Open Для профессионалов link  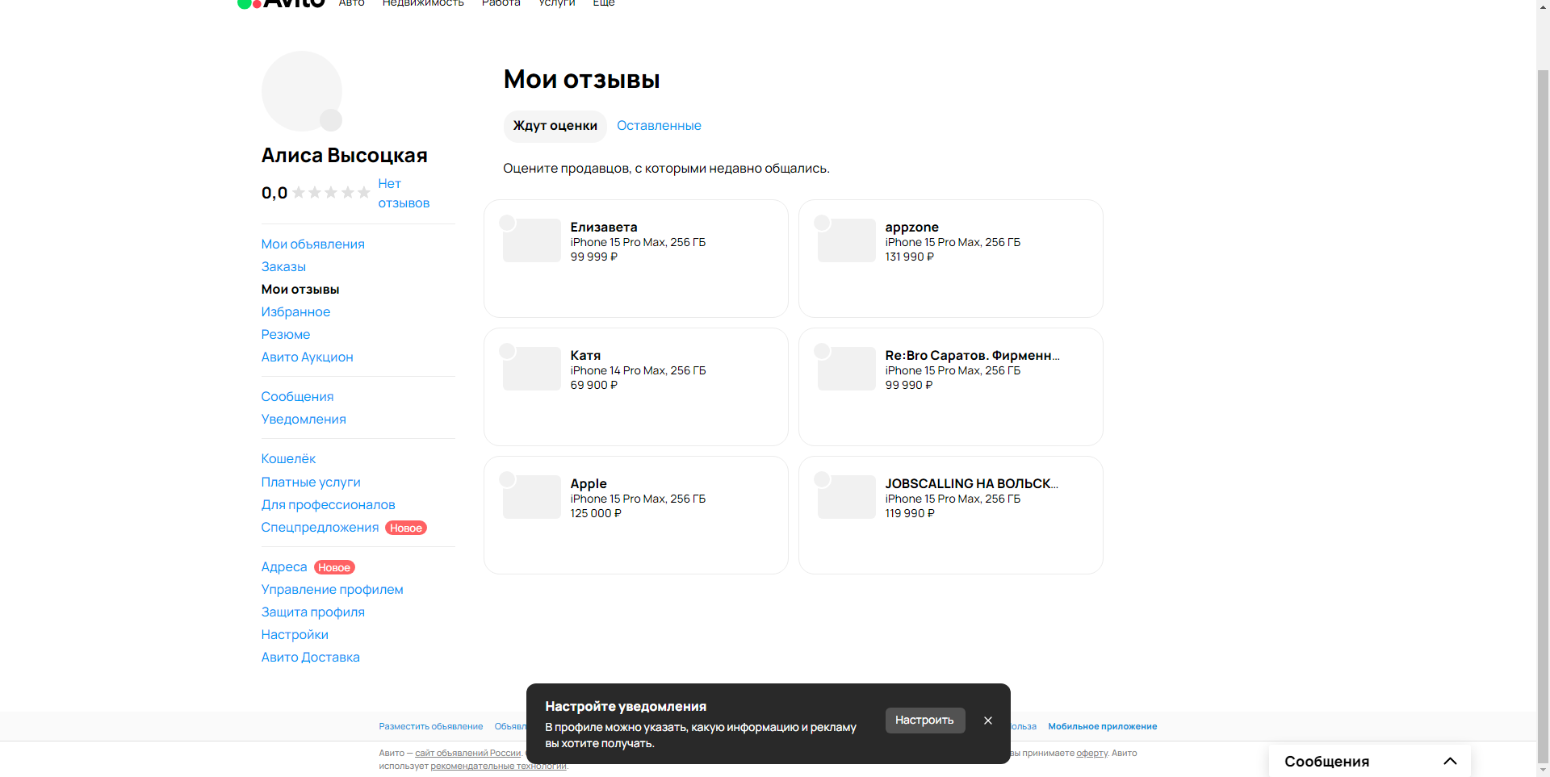pos(328,504)
